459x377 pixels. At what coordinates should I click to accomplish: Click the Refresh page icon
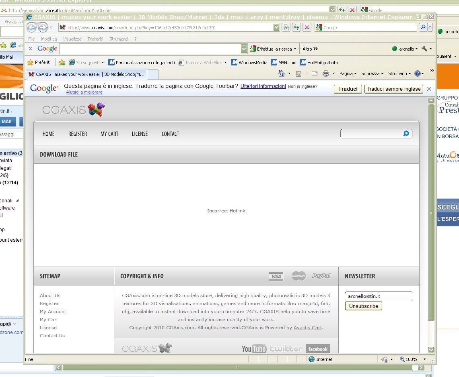(x=296, y=27)
